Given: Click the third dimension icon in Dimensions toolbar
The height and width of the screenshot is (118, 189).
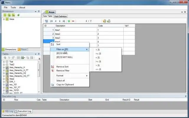Looking at the screenshot, I should (x=13, y=15).
